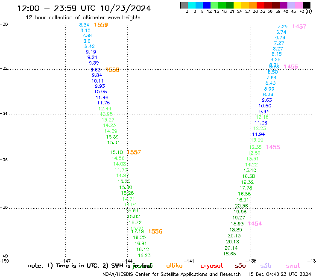Click the '70 (ft)' scale label
This screenshot has width=316, height=278.
click(x=305, y=11)
